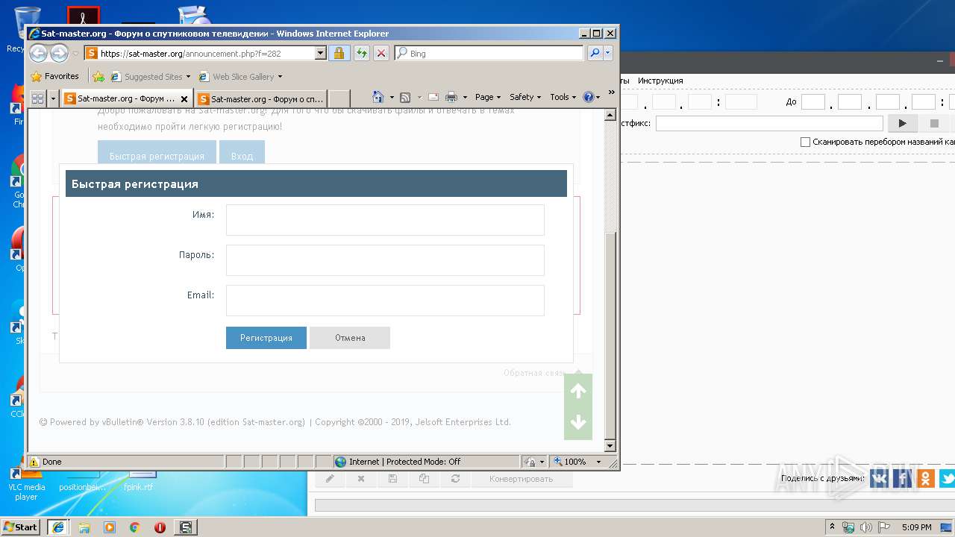Share via VK icon in the background window

click(880, 478)
